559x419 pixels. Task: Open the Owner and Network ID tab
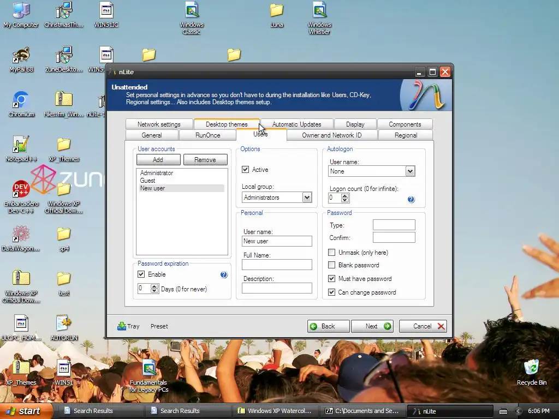[x=332, y=135]
